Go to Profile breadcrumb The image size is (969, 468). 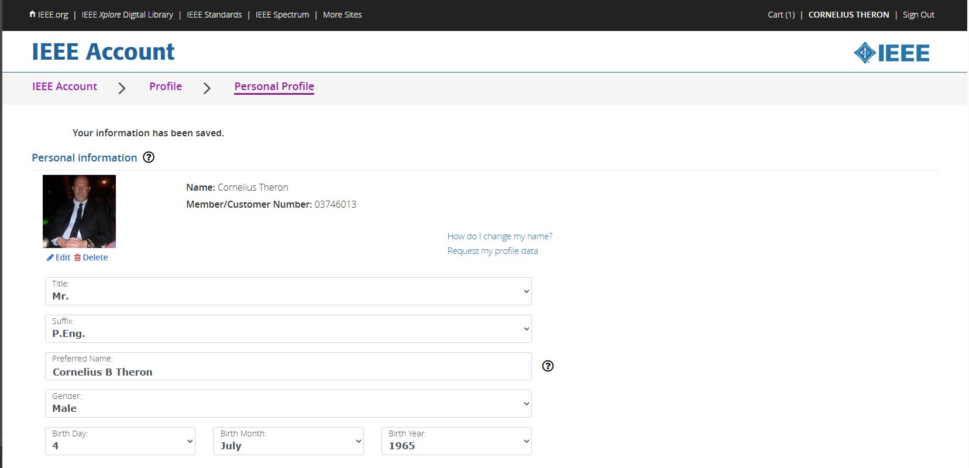click(x=166, y=87)
